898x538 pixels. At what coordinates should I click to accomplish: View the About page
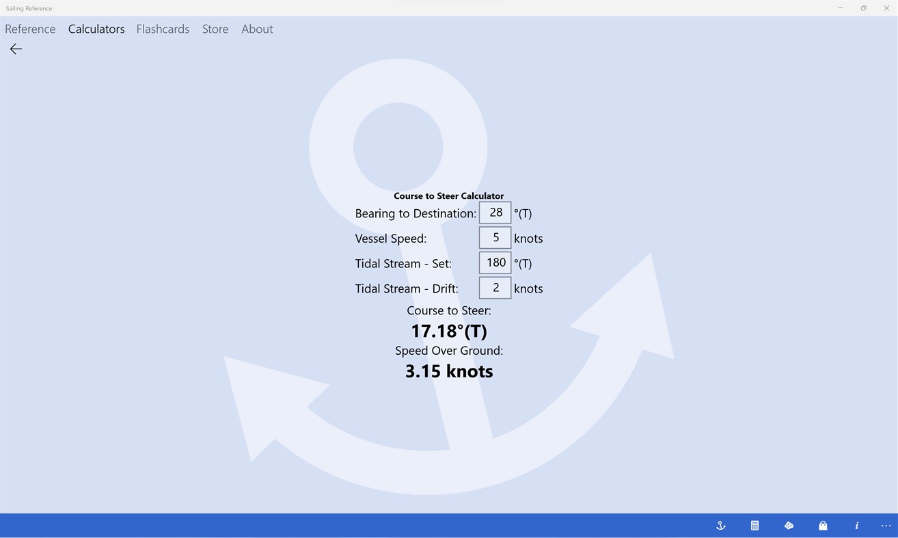click(257, 29)
